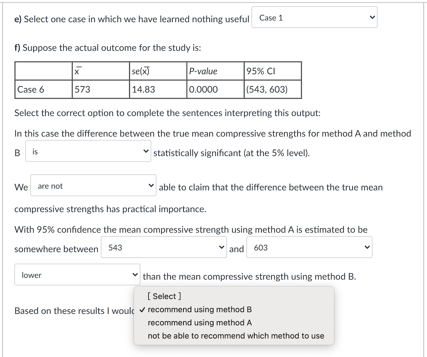Open the "are not" claim dropdown
The image size is (427, 357).
93,185
